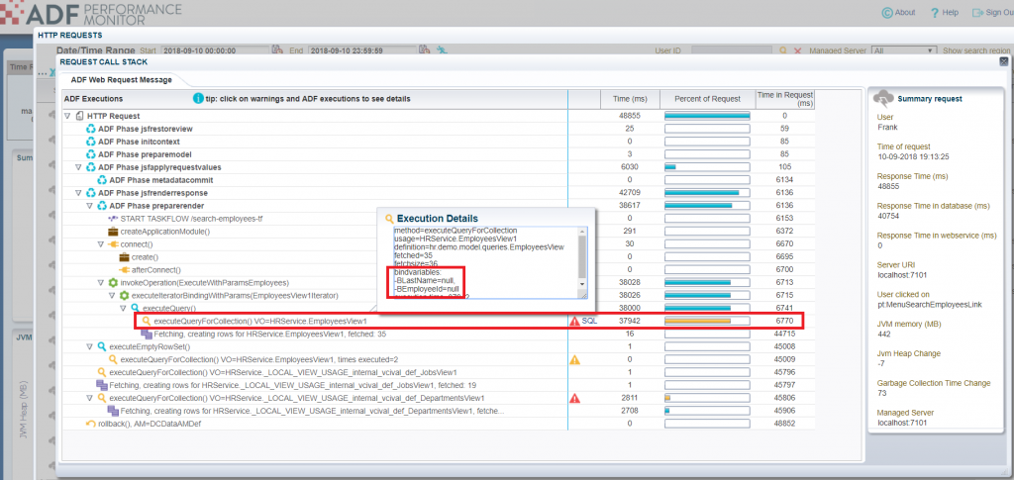Collapse the ADF Phase jsfrenderresponse node
Screen dimensions: 1014x480
tap(78, 193)
